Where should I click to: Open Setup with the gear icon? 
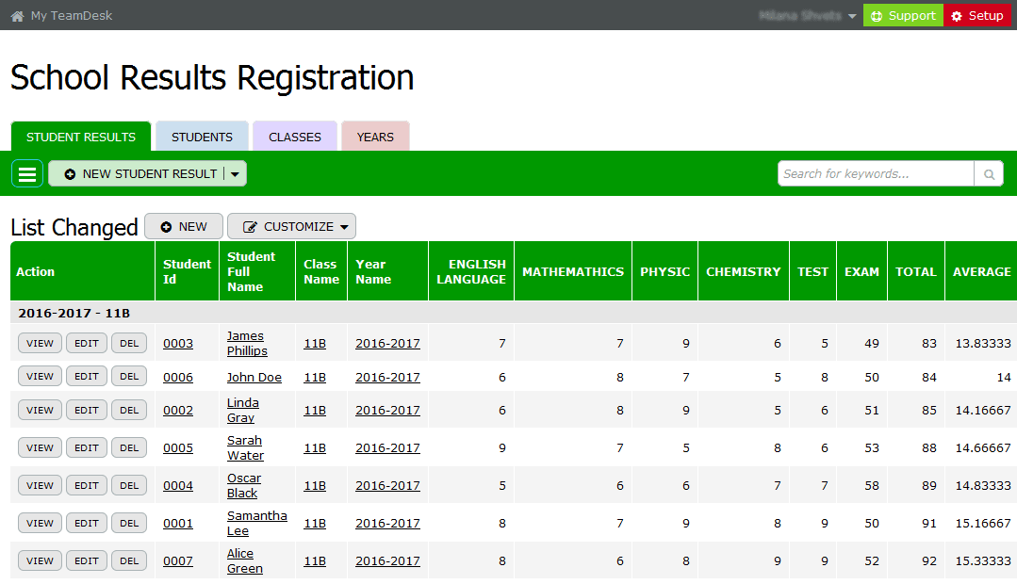(977, 16)
